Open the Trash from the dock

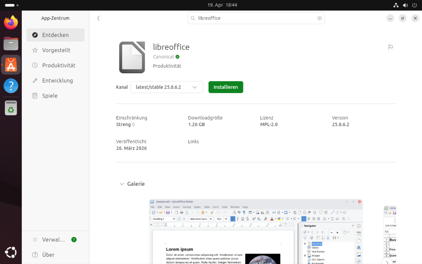[11, 108]
